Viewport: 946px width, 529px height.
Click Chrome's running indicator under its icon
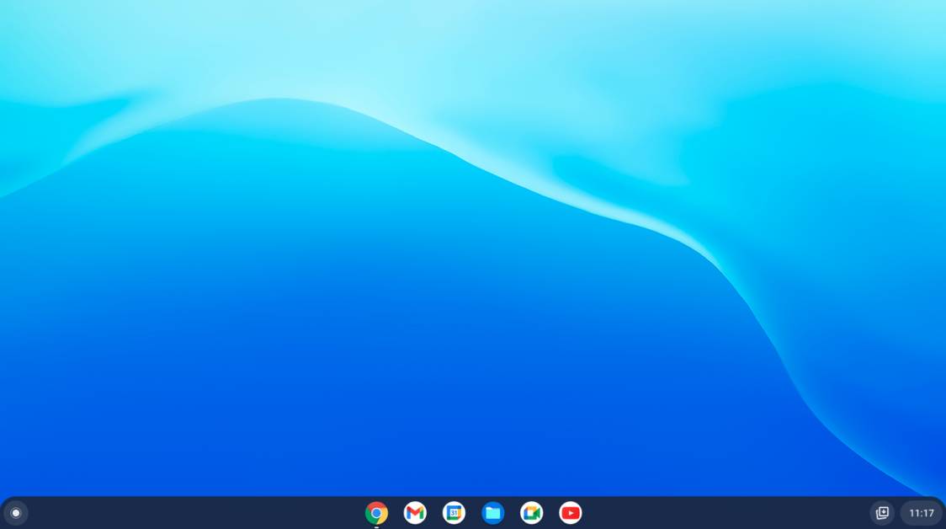(x=376, y=527)
